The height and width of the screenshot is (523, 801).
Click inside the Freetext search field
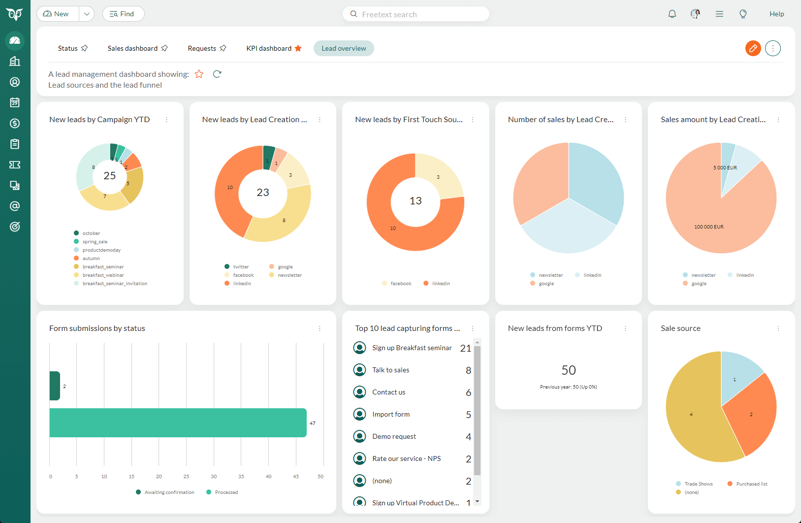point(416,14)
